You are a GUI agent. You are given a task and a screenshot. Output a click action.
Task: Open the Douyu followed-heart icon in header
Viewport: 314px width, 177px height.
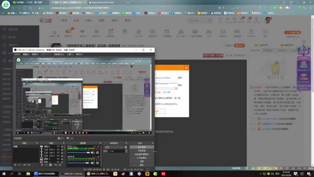pos(227,19)
